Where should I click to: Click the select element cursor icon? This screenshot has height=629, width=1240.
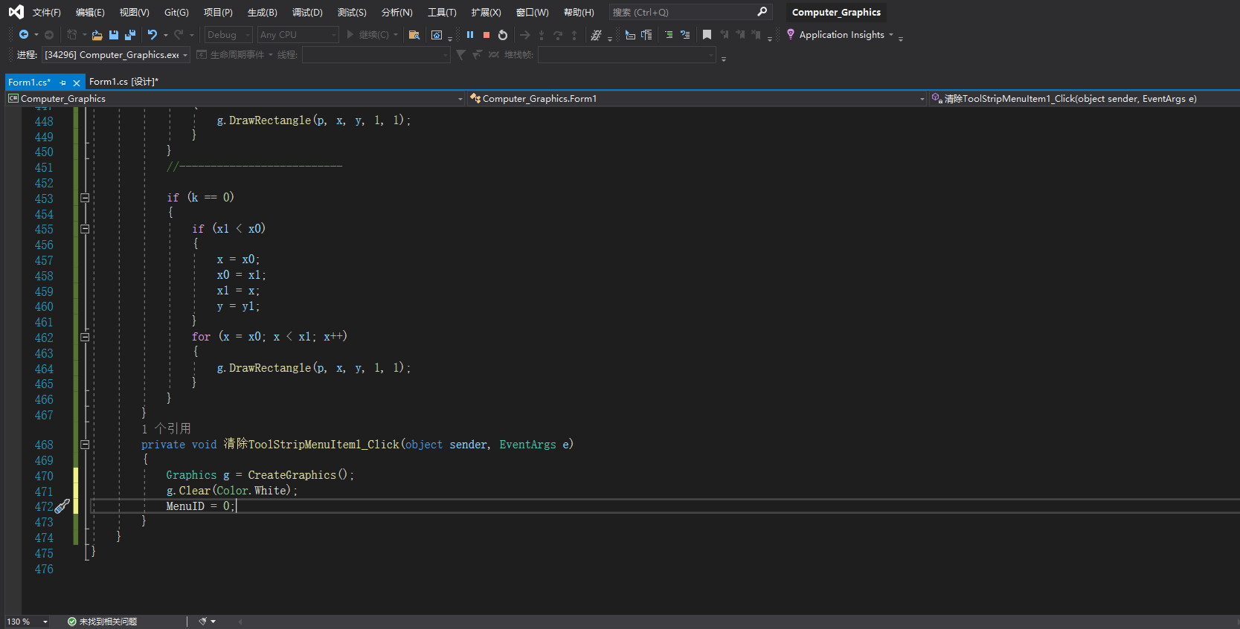[630, 35]
